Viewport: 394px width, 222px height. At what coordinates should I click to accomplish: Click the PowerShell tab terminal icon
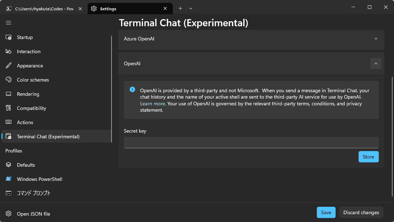click(8, 9)
